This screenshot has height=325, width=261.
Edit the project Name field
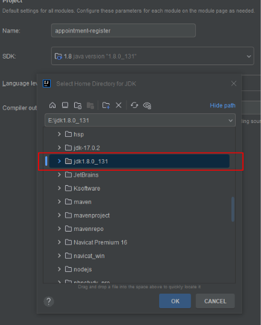pyautogui.click(x=124, y=31)
